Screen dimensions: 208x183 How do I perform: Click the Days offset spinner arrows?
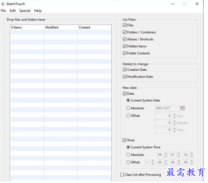click(174, 116)
